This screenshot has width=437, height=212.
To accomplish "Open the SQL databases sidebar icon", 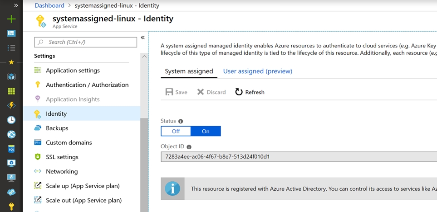I will tap(11, 149).
